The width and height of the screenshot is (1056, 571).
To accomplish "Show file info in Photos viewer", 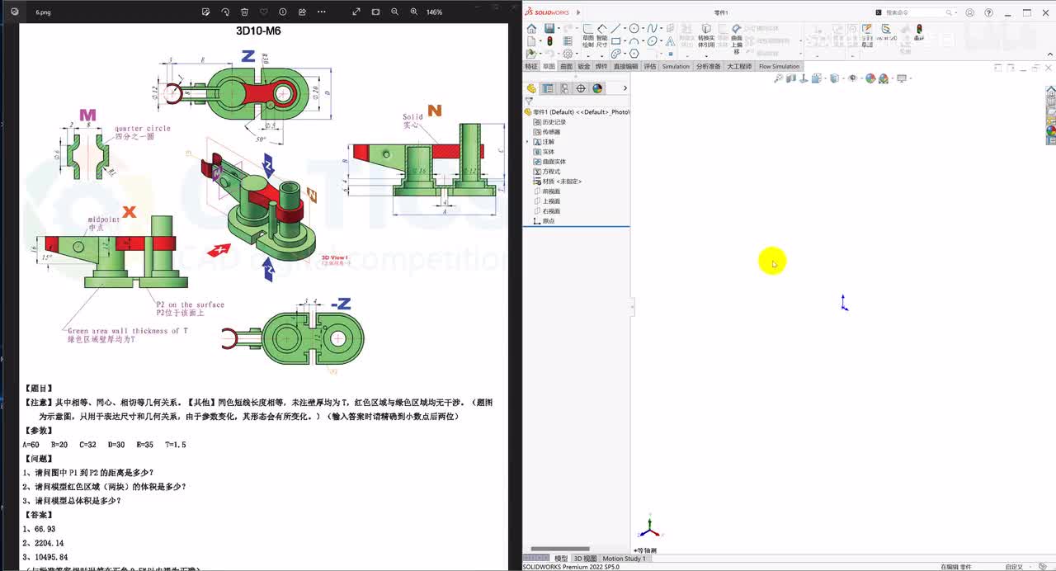I will 283,12.
